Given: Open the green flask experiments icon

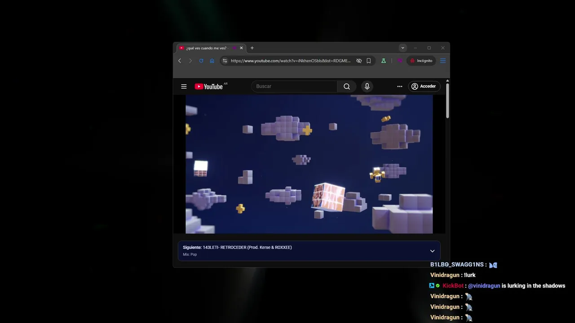Looking at the screenshot, I should click(x=384, y=61).
